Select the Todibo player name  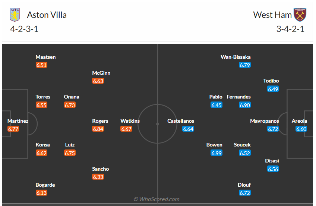point(271,81)
